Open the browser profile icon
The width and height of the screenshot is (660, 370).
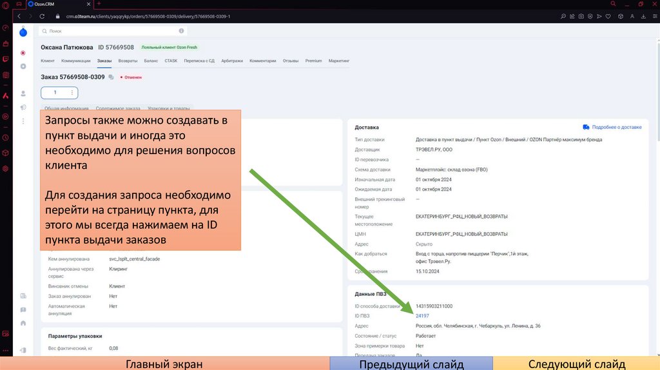pos(632,16)
